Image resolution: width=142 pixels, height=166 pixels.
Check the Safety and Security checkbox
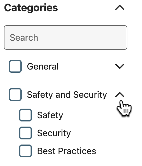tap(15, 95)
